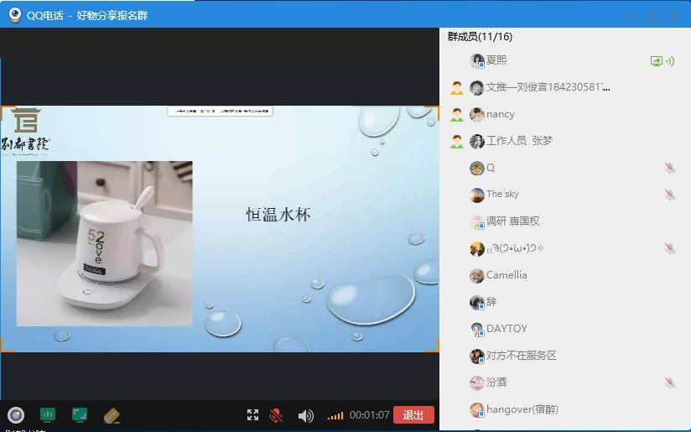
Task: Toggle The sky's muted microphone icon
Action: pos(669,195)
